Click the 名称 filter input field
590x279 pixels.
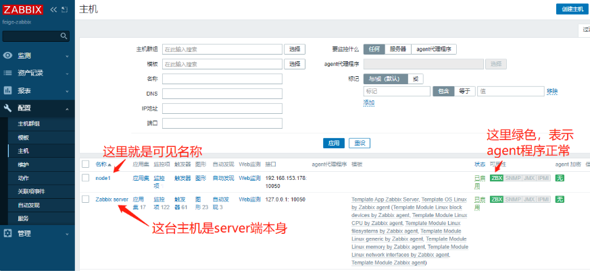222,79
